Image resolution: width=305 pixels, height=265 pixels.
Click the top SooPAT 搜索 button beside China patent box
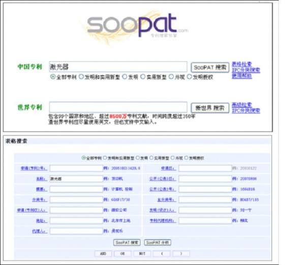click(x=210, y=68)
